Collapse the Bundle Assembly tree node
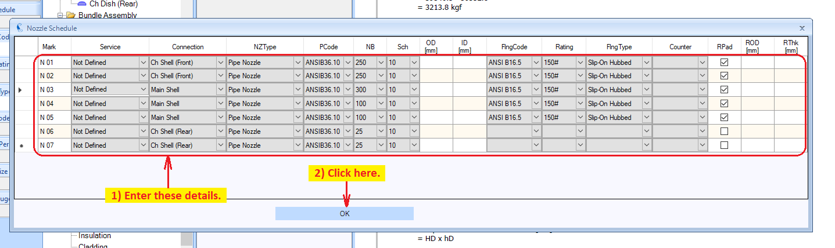The height and width of the screenshot is (248, 835). [x=60, y=16]
